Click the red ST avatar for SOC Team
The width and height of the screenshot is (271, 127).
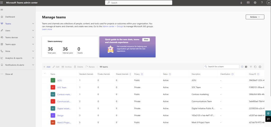[x=53, y=87]
